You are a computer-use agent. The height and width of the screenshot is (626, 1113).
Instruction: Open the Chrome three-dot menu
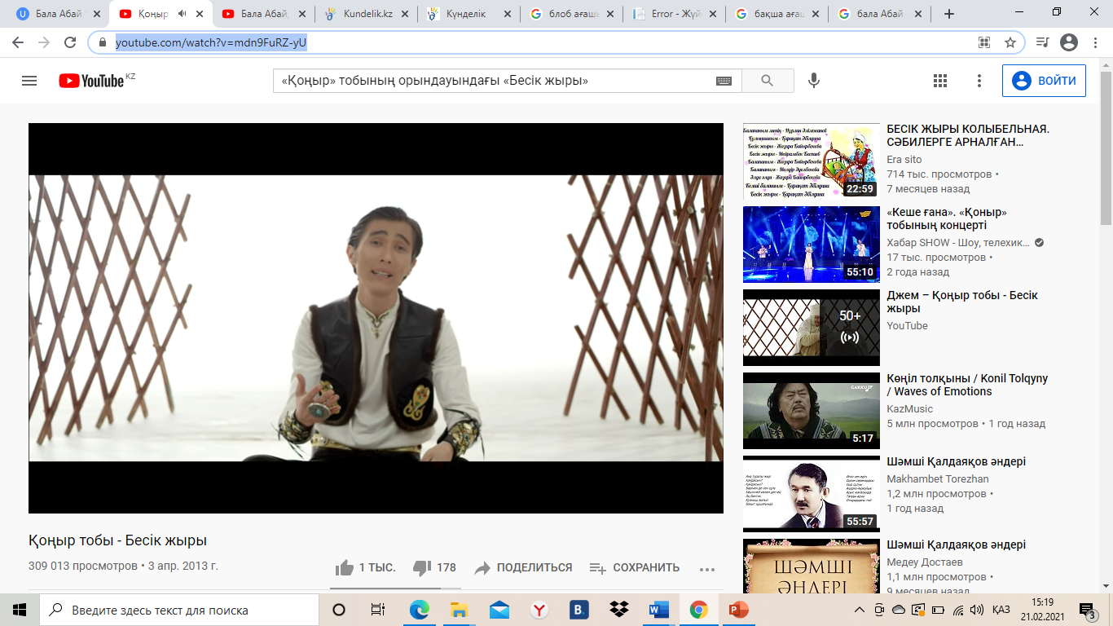pos(1095,42)
